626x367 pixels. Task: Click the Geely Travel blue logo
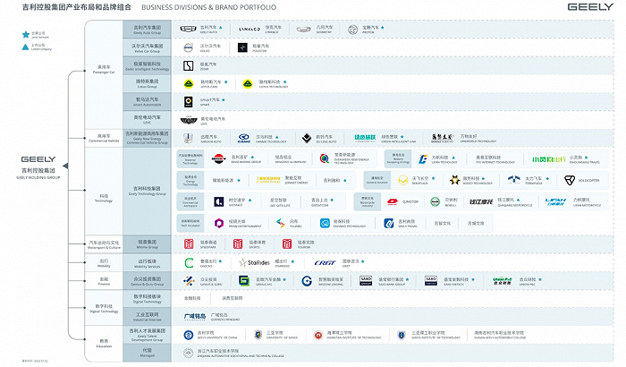(389, 223)
